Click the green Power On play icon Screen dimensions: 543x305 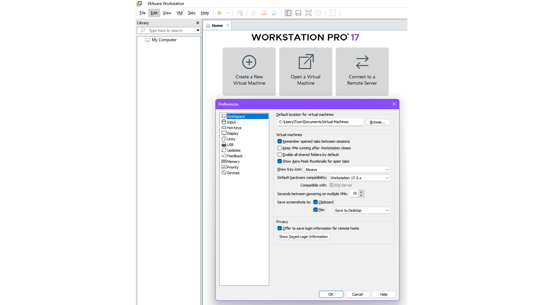click(x=220, y=13)
